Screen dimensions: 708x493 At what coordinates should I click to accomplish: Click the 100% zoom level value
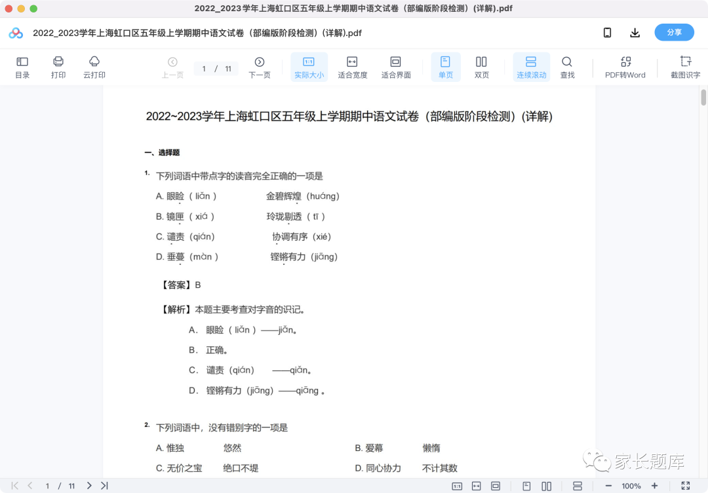point(631,486)
